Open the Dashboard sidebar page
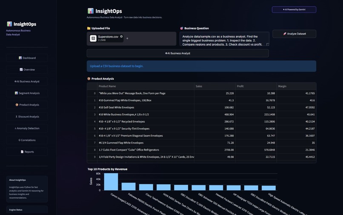The height and width of the screenshot is (215, 343). pos(27,58)
